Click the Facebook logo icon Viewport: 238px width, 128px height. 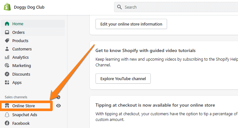tap(7, 123)
